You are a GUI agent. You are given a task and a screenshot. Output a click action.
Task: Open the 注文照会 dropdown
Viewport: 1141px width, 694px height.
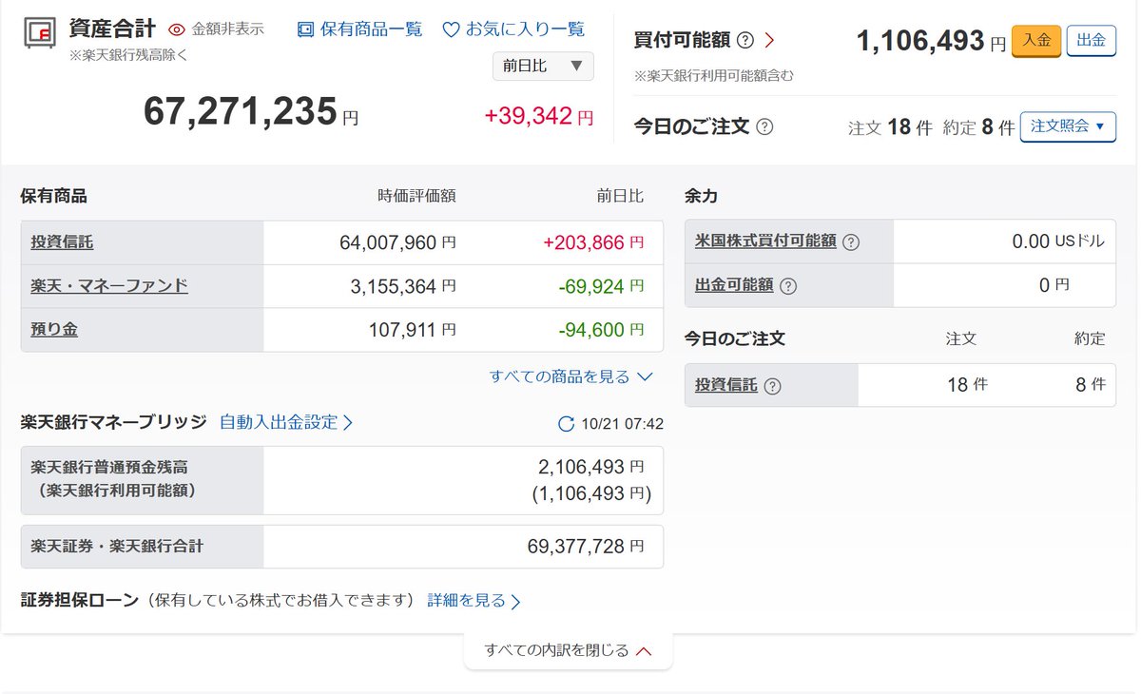(x=1068, y=126)
